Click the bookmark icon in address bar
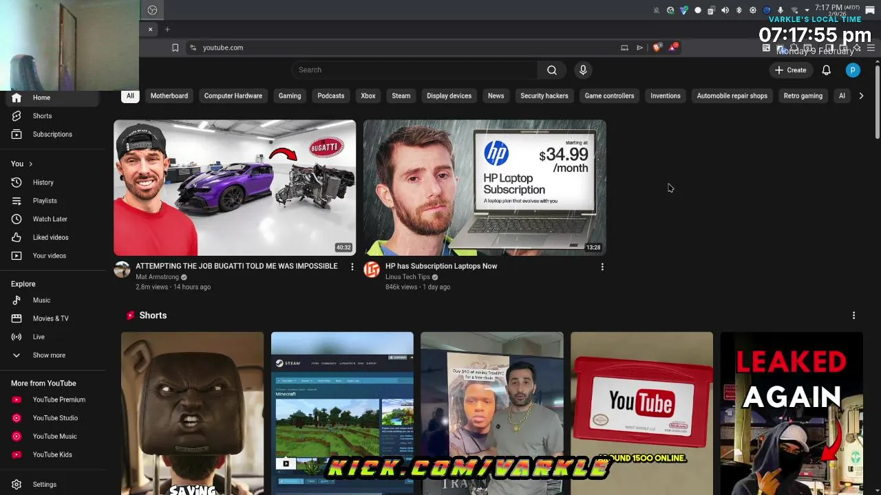This screenshot has height=495, width=881. tap(175, 47)
